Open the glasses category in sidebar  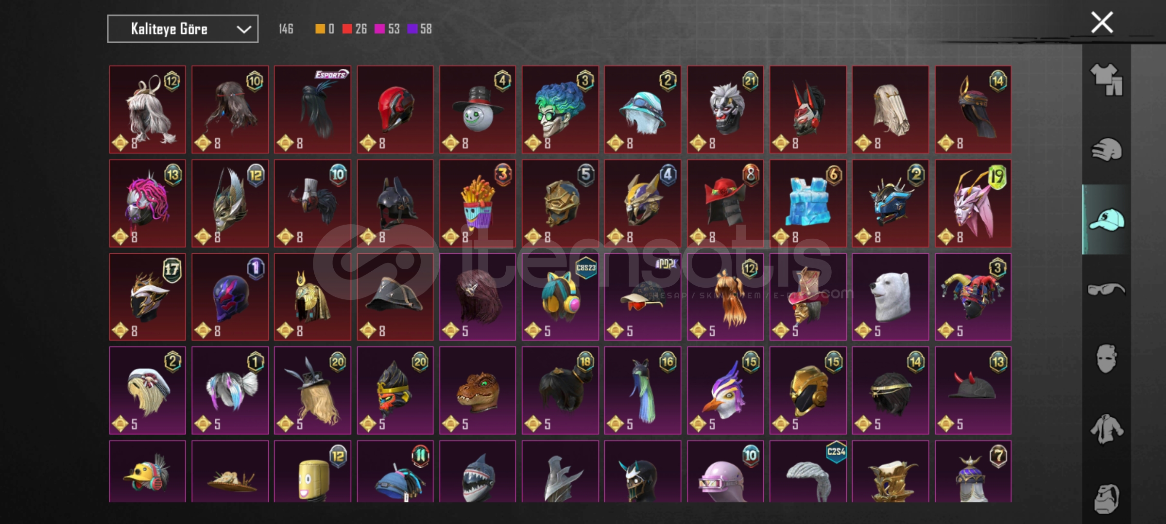[1106, 289]
